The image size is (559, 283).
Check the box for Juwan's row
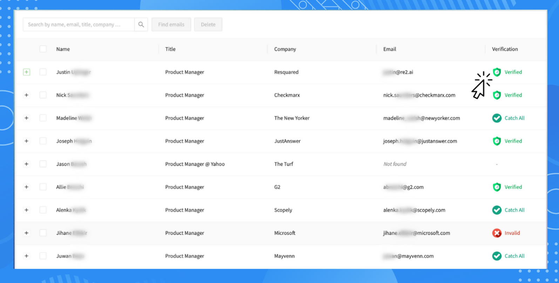(x=43, y=256)
